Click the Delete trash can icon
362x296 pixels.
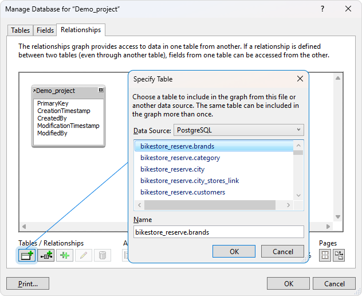(x=103, y=255)
